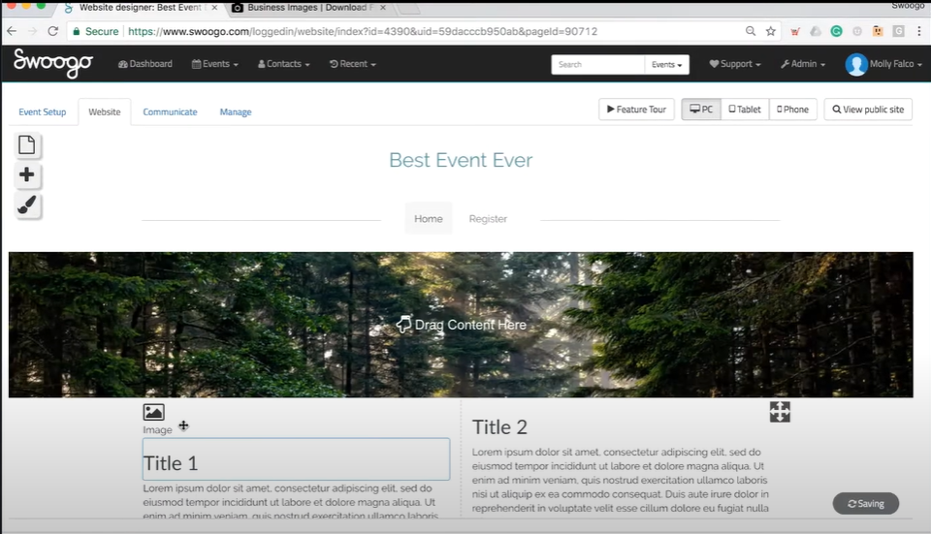Open the Chrome three-dot menu
Viewport: 931px width, 534px height.
point(919,31)
